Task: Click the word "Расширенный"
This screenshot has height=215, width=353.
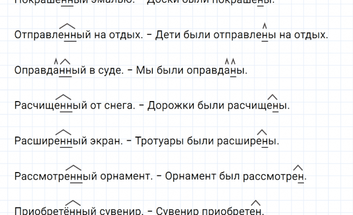Action: click(50, 141)
